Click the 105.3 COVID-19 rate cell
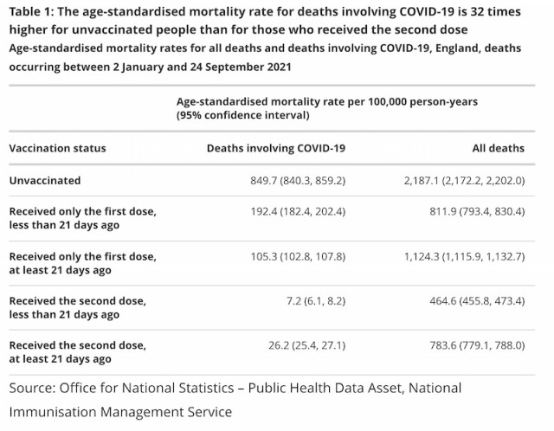 (298, 256)
